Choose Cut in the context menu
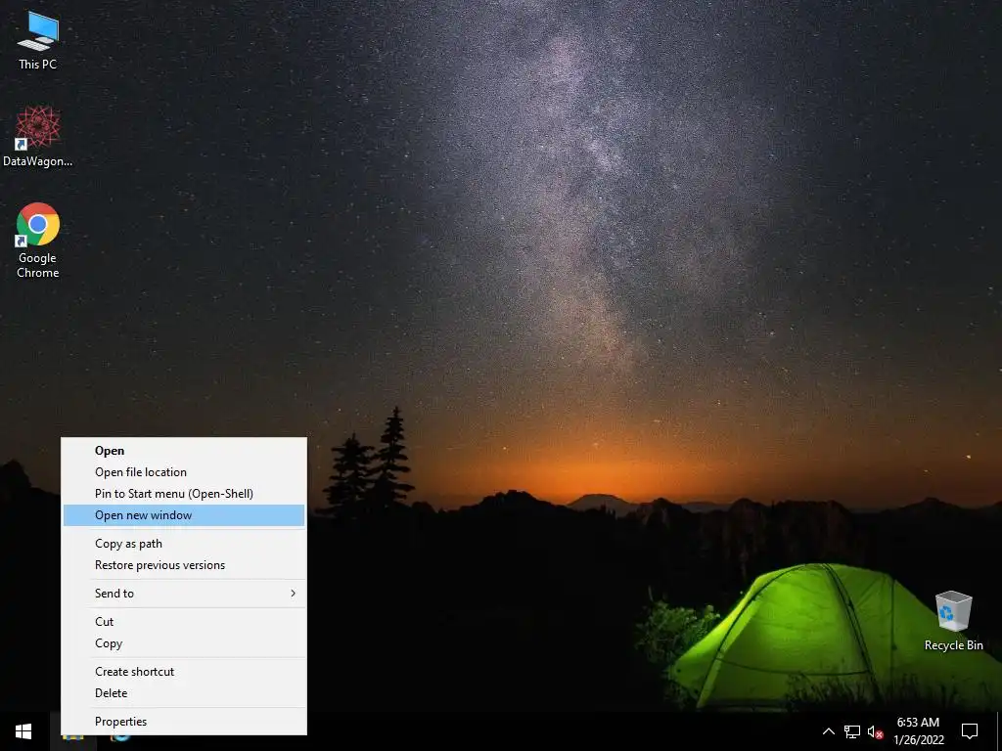Screen dimensions: 1002x751 click(x=184, y=621)
